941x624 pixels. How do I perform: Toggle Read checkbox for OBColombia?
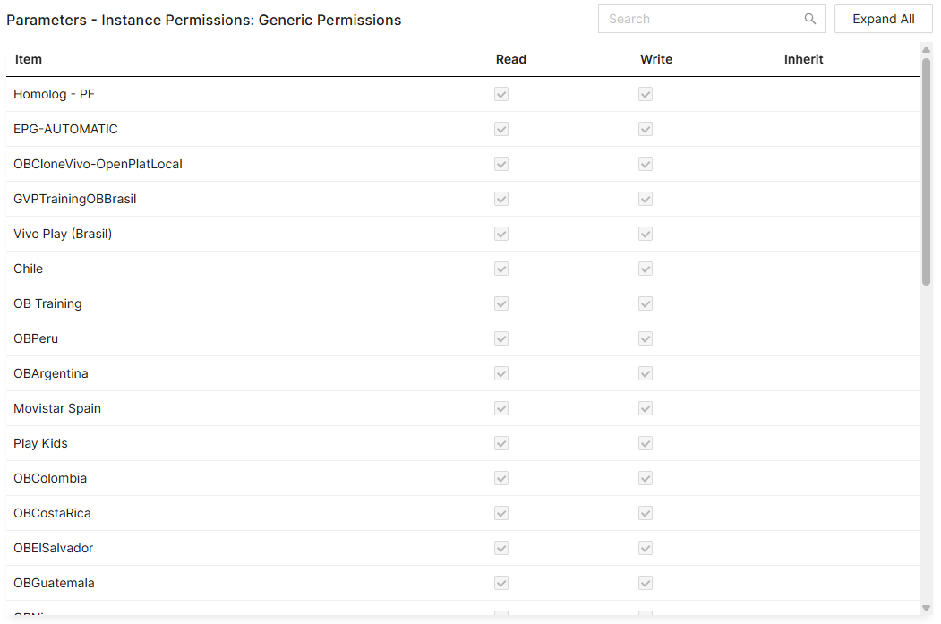(501, 478)
